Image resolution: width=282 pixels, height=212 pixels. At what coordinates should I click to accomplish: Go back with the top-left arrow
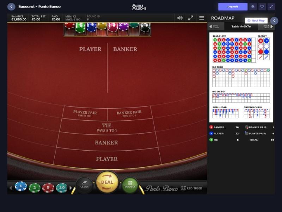[x=11, y=7]
